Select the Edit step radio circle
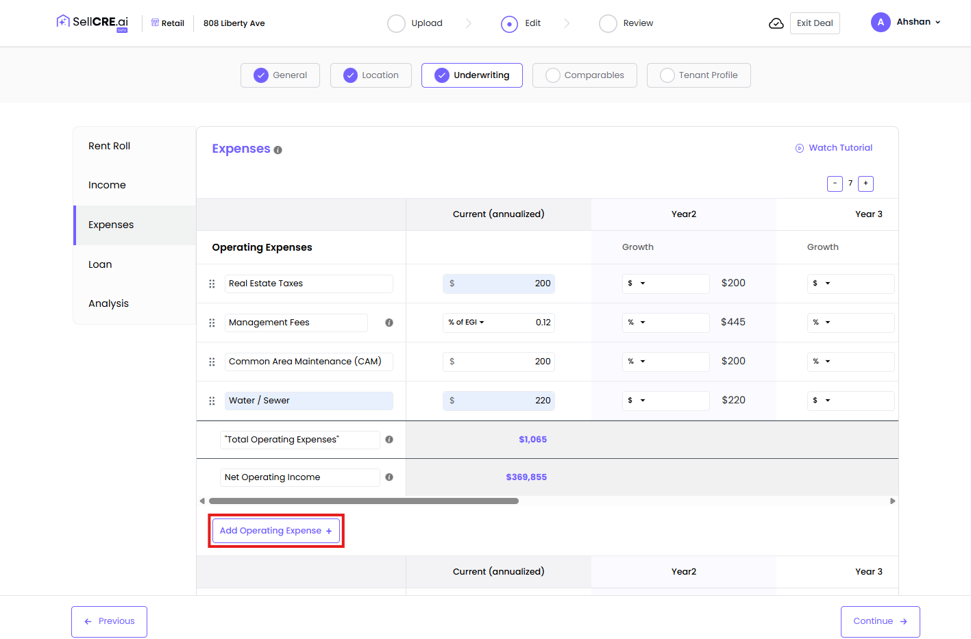Screen dimensions: 971x639 coord(509,24)
